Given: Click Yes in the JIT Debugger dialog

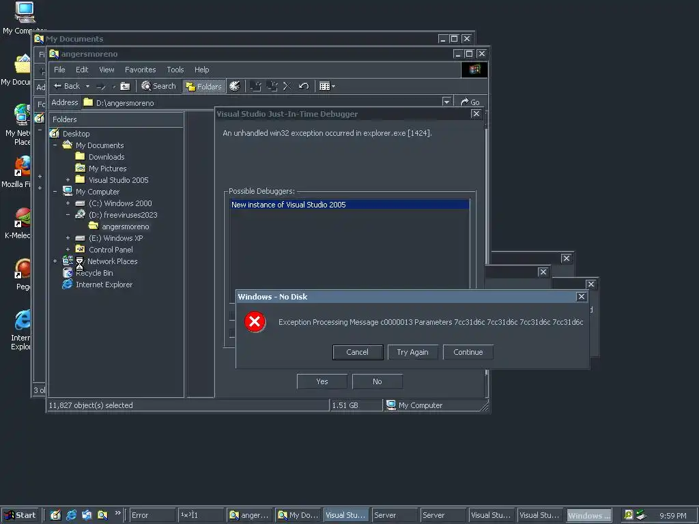Looking at the screenshot, I should click(x=322, y=381).
